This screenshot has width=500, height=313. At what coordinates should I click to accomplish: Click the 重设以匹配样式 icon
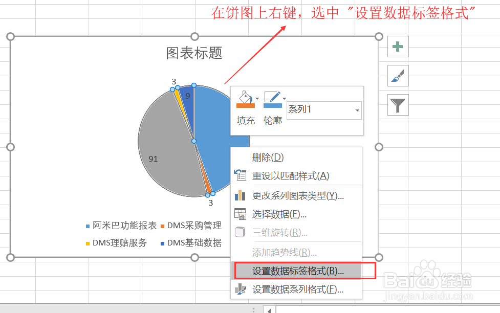coord(241,175)
